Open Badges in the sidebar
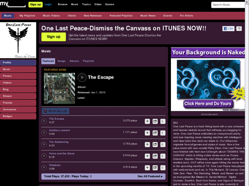This screenshot has width=249, height=186. click(18, 116)
